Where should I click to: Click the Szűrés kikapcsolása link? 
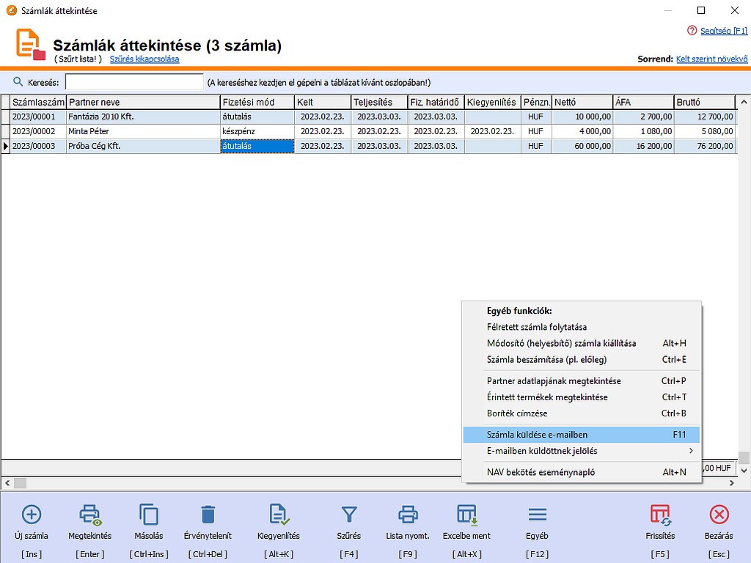point(144,59)
